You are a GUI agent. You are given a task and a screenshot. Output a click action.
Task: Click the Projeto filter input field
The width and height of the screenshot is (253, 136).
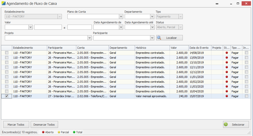point(46,38)
